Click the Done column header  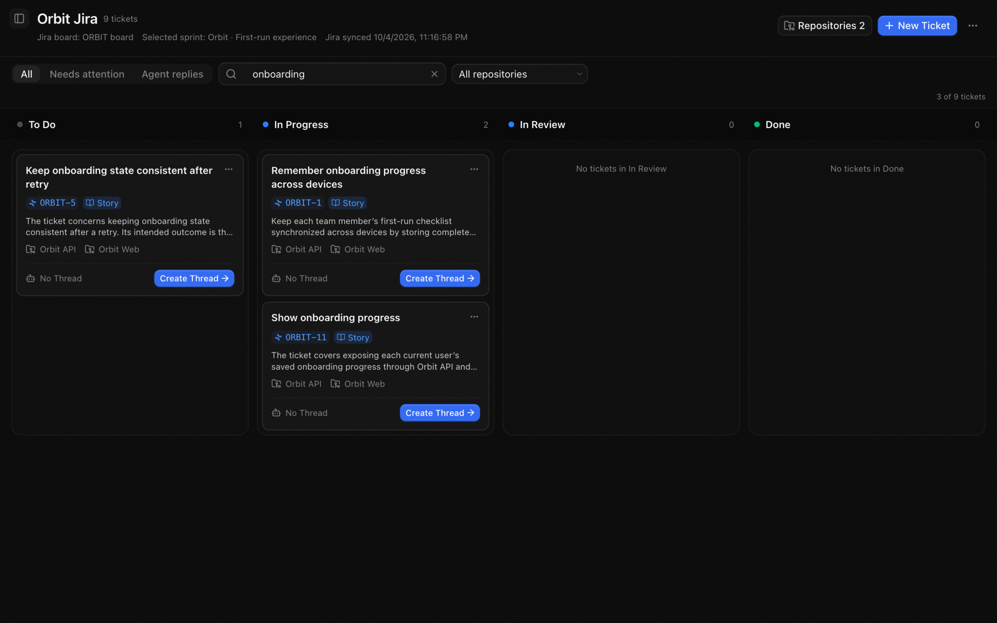(x=778, y=124)
